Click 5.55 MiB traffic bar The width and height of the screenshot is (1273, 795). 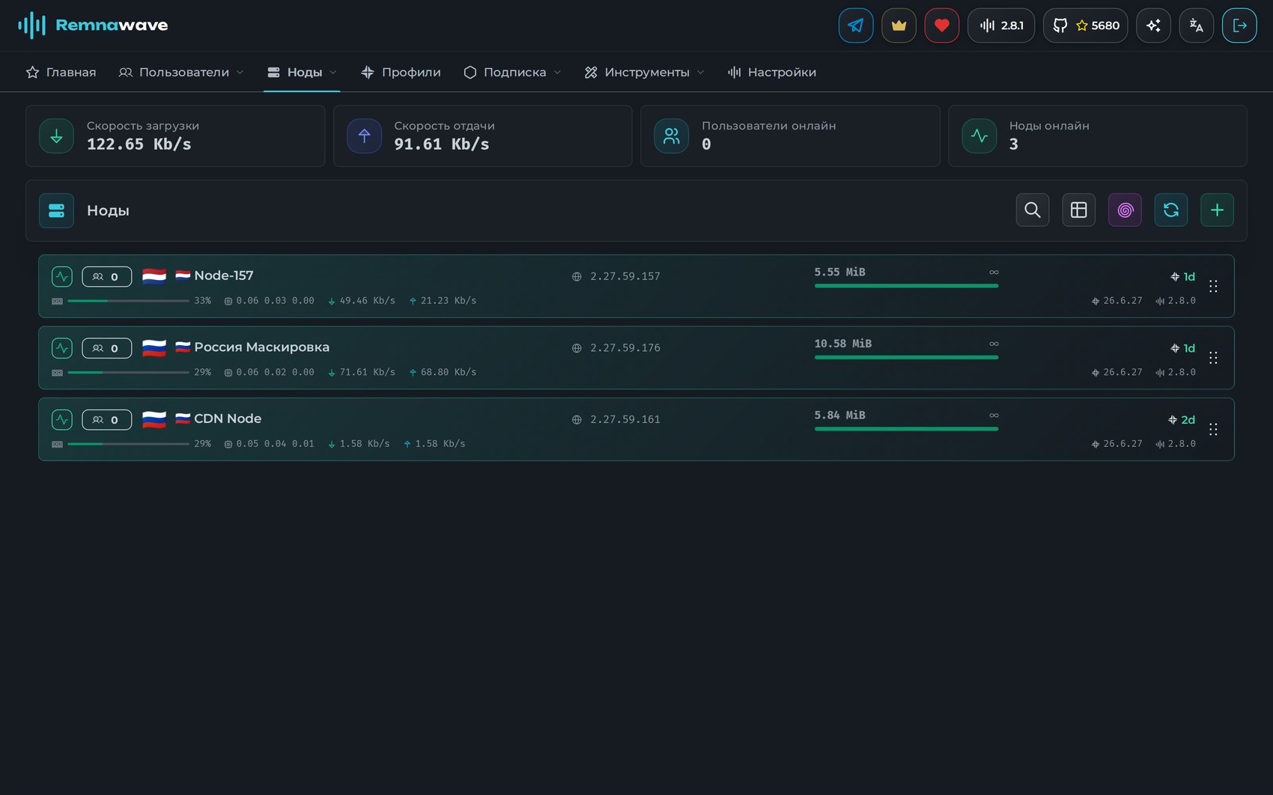906,285
